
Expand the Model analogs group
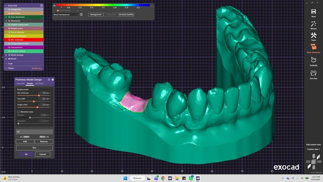[x=6, y=55]
